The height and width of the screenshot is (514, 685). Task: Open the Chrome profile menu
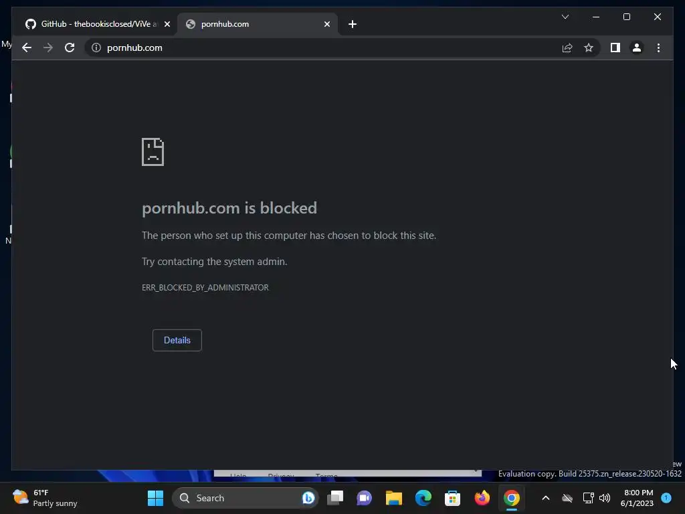coord(637,48)
